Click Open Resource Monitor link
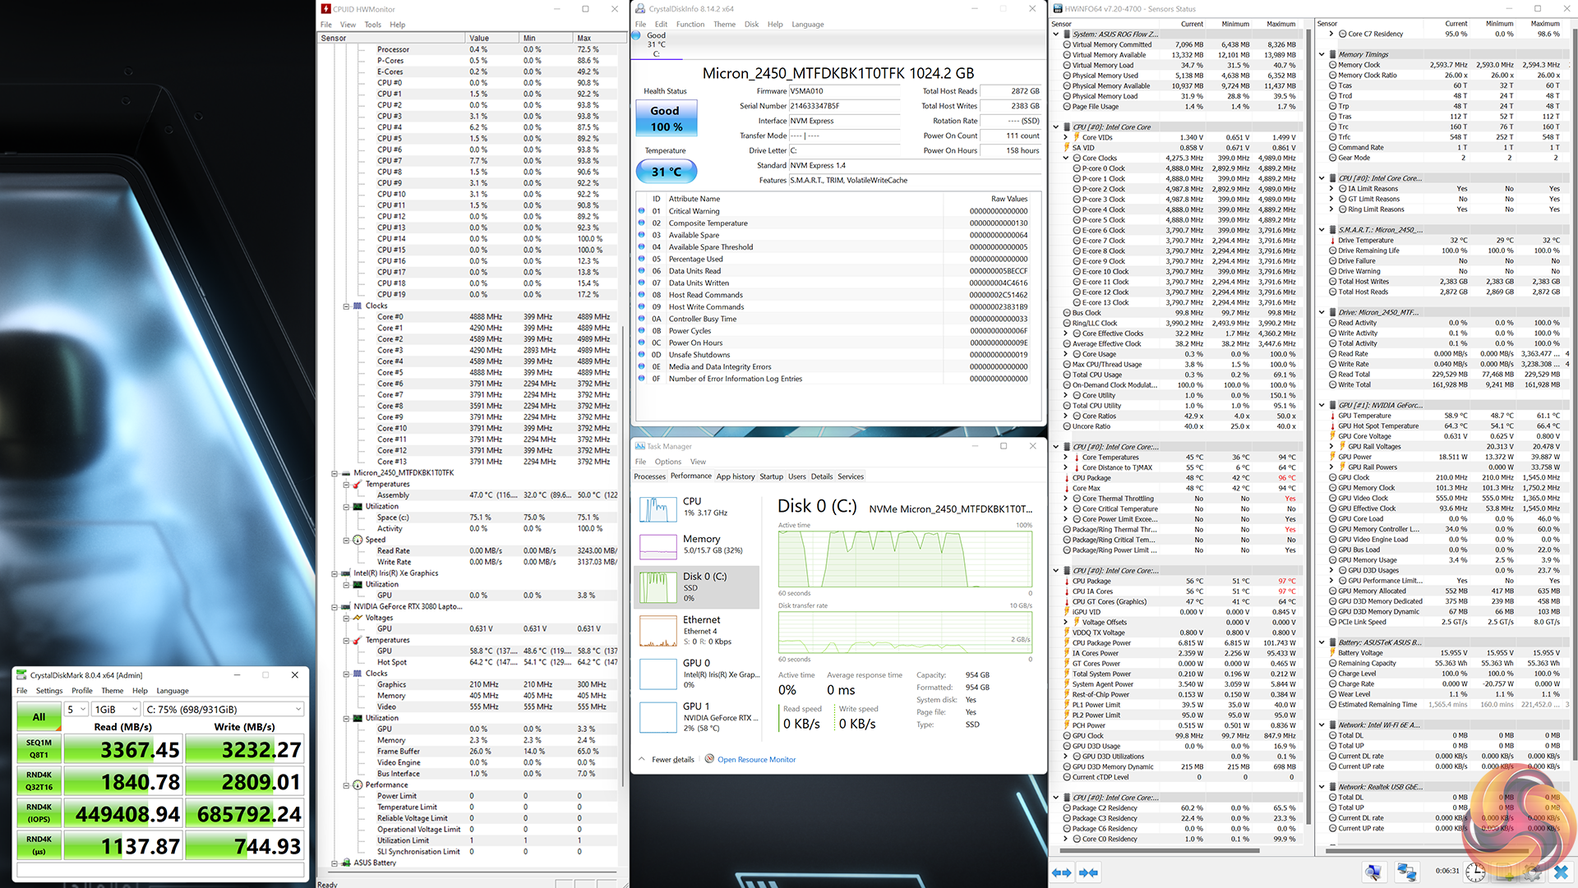The height and width of the screenshot is (888, 1578). [756, 760]
